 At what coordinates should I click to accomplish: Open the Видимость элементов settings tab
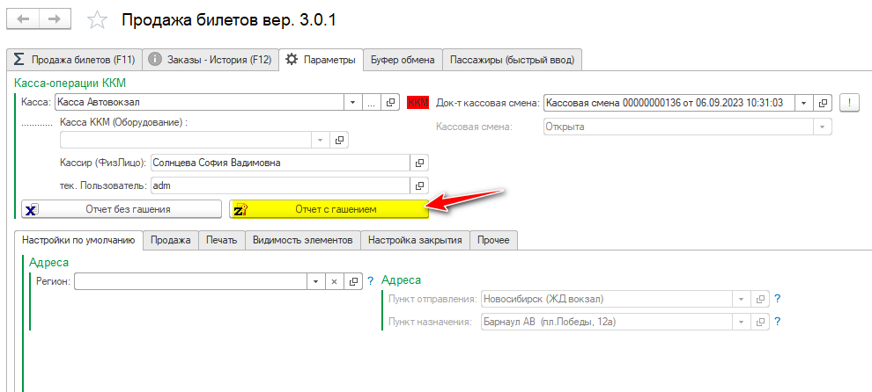pyautogui.click(x=302, y=239)
